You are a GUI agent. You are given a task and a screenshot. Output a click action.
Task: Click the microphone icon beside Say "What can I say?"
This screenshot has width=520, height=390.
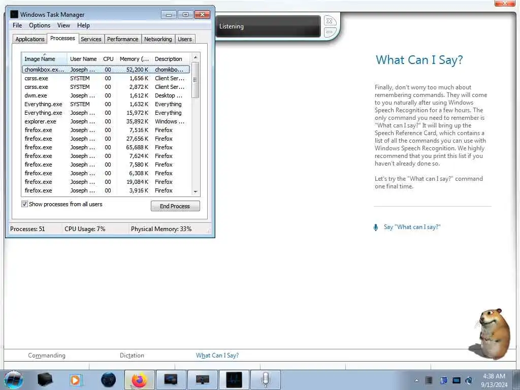coord(376,227)
